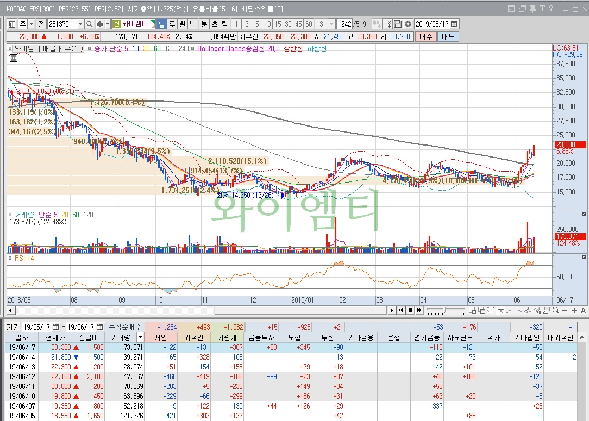Screen dimensions: 589x421
Task: Open the help question mark icon
Action: (550, 9)
